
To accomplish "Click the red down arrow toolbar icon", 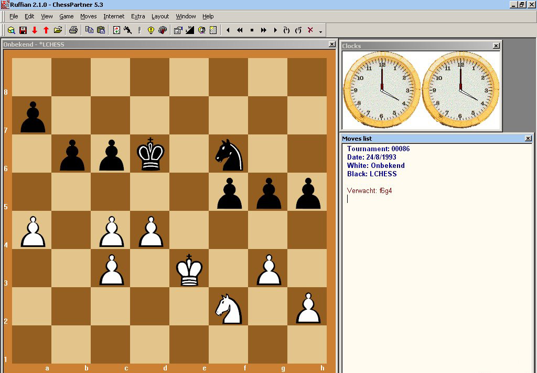I will tap(35, 30).
